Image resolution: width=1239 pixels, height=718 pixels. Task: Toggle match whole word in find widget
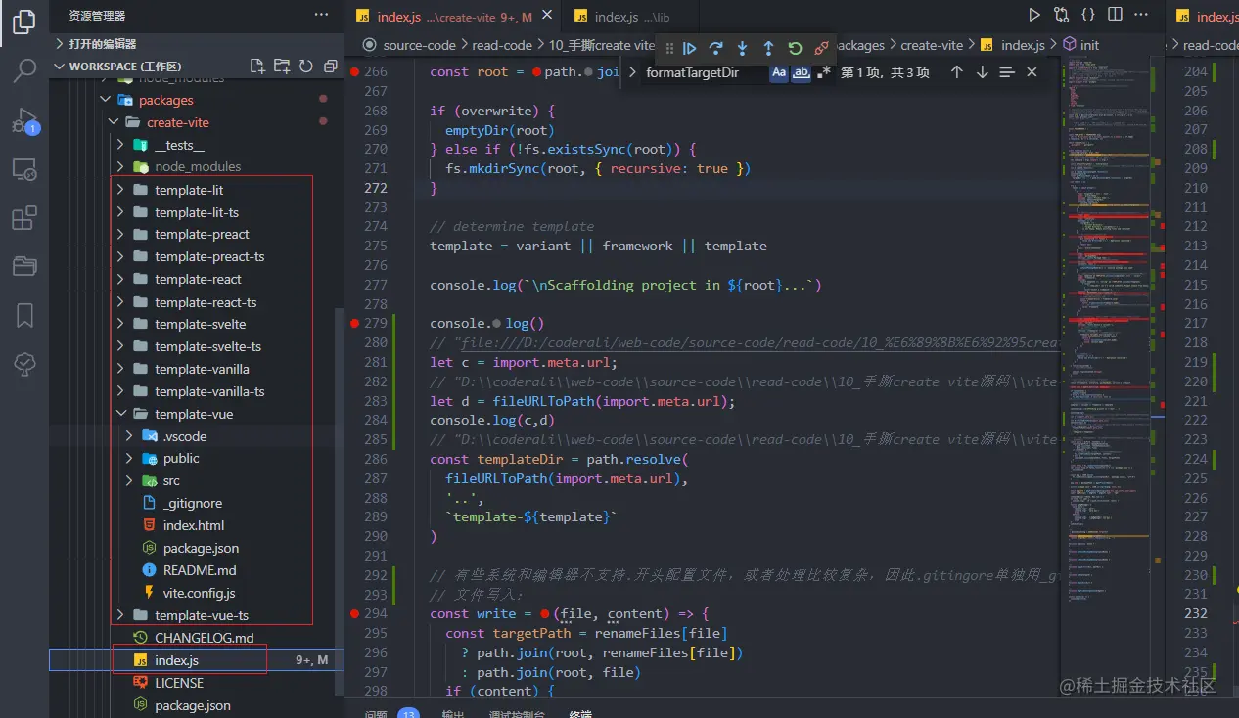[x=801, y=72]
